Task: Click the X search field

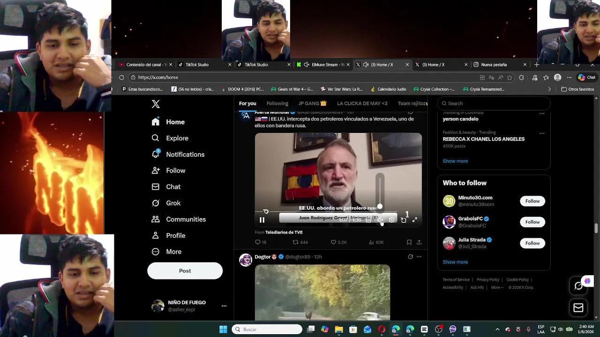Action: (x=494, y=103)
